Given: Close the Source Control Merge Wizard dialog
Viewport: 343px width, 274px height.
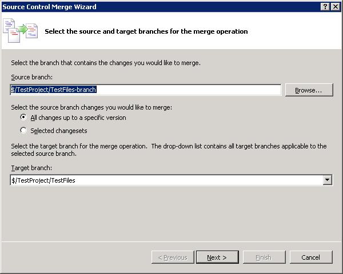Looking at the screenshot, I should (x=335, y=7).
